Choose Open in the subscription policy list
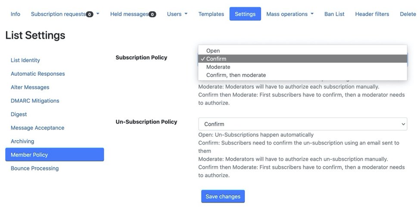420x213 pixels. point(213,51)
